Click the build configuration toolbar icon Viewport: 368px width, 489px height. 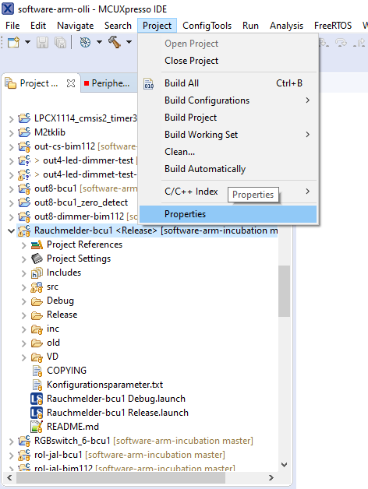click(85, 42)
